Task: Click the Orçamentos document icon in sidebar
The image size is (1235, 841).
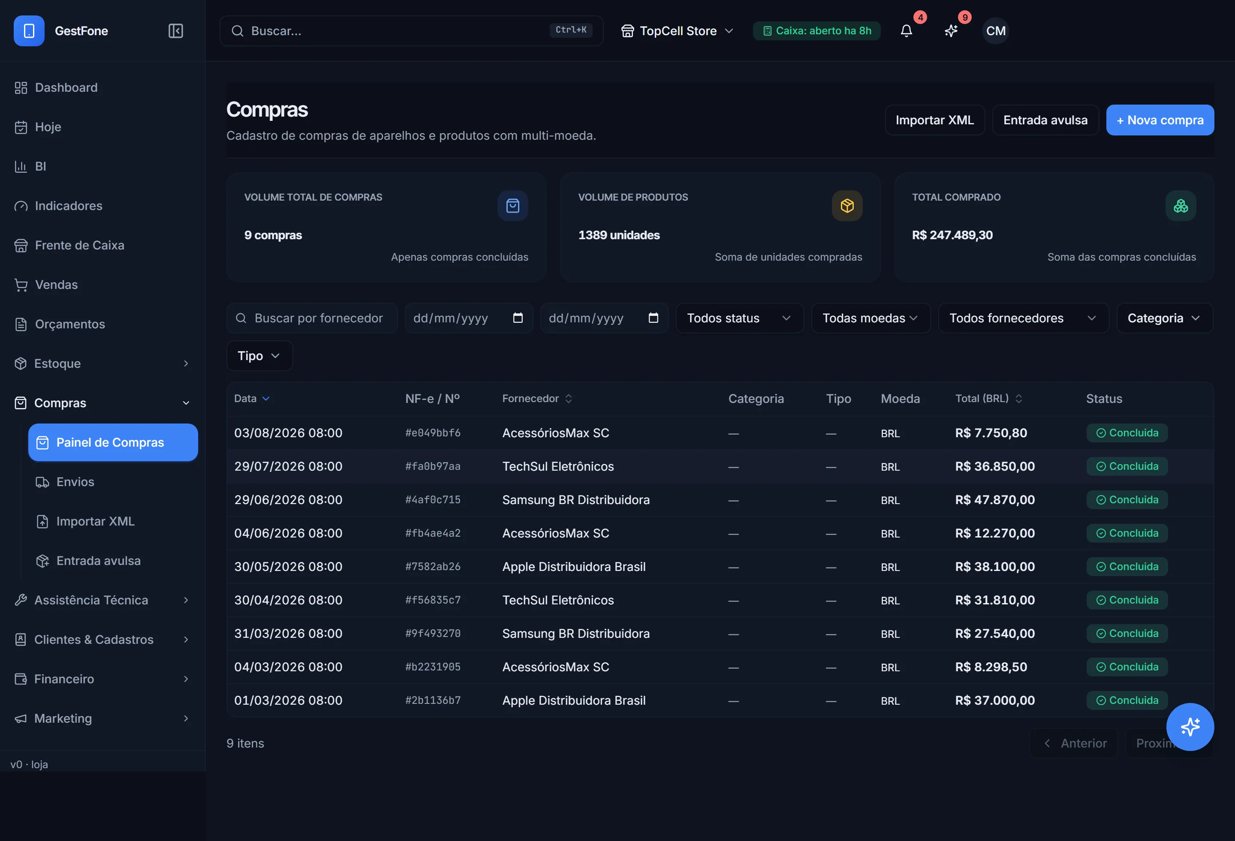Action: [21, 324]
